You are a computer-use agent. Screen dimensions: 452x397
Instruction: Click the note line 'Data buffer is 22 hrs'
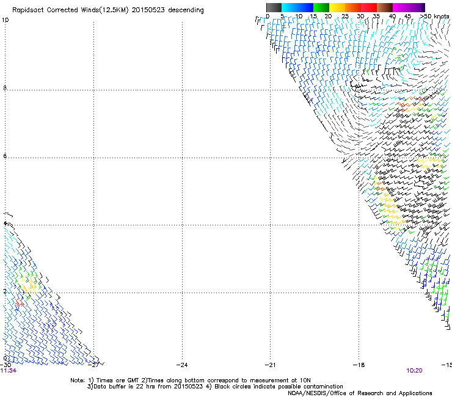click(125, 387)
